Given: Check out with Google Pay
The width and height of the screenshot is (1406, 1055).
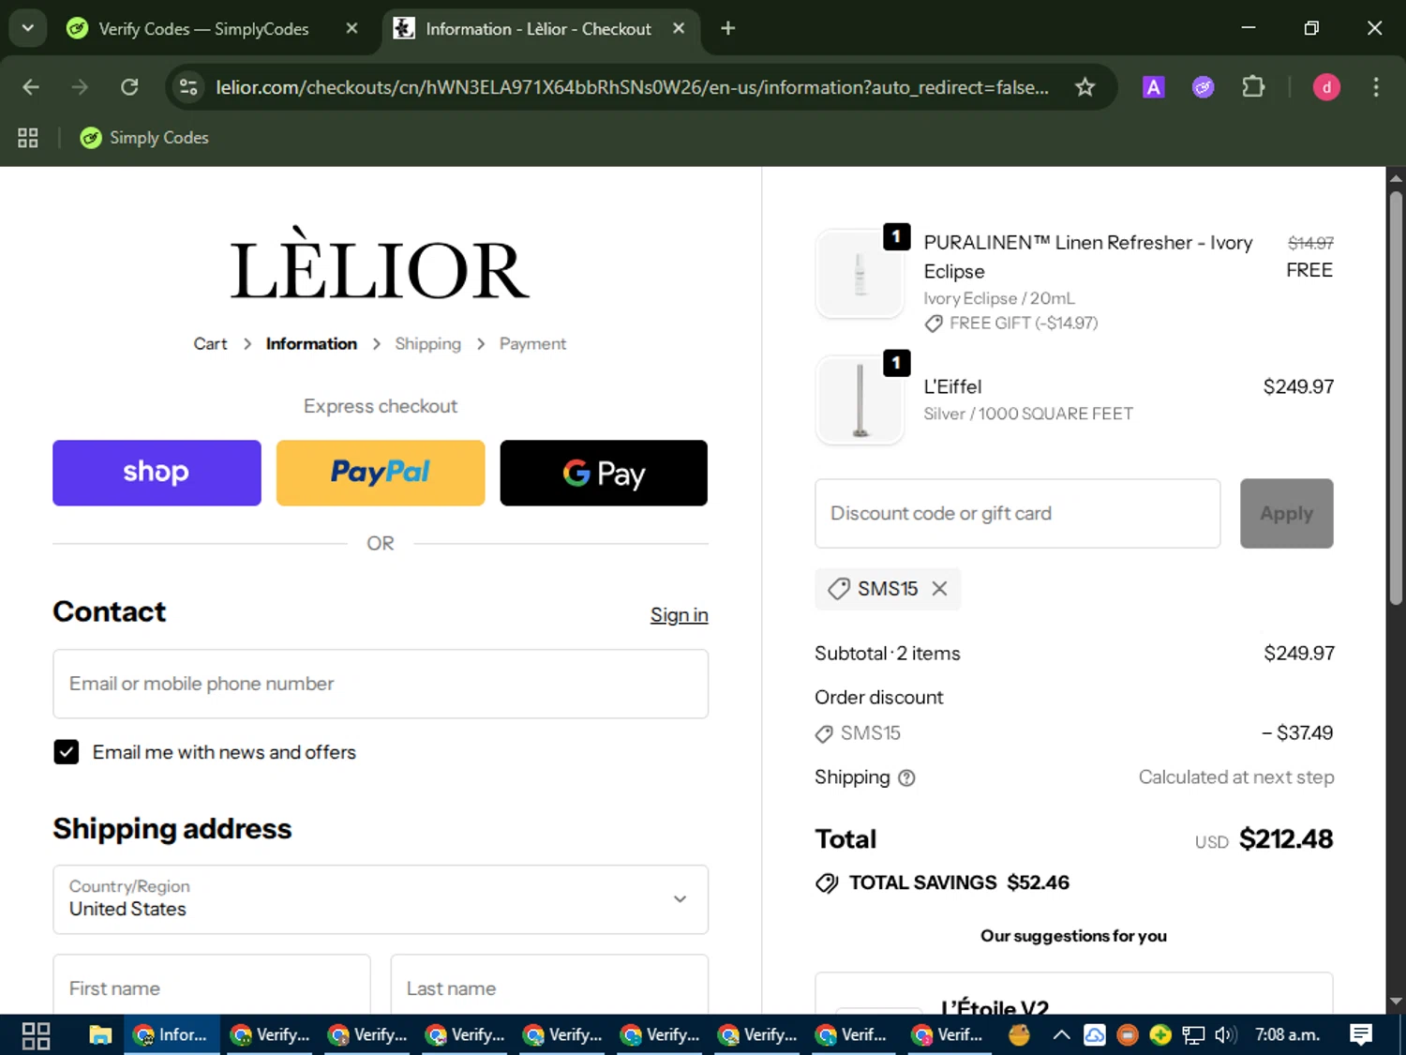Looking at the screenshot, I should [604, 473].
